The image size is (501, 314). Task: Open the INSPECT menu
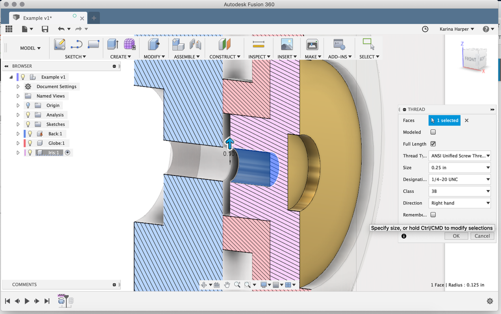[259, 56]
